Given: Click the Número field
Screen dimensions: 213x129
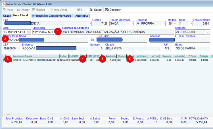Looking at the screenshot, I should click(x=97, y=49).
